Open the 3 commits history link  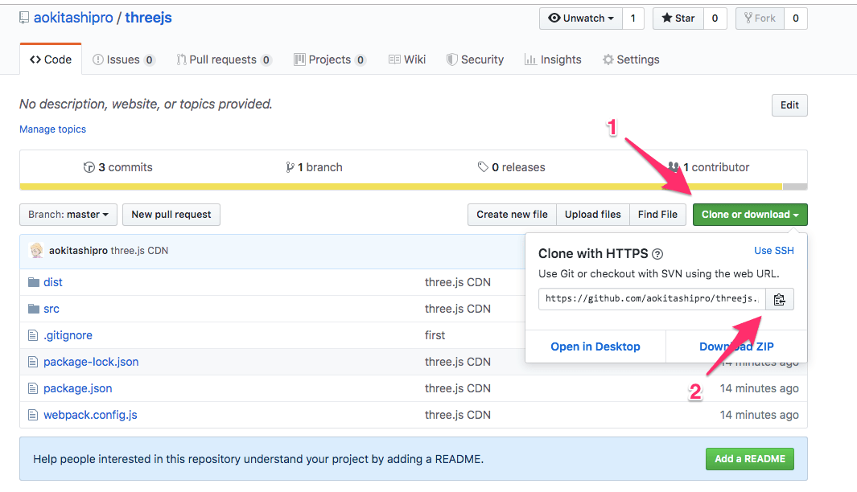click(118, 167)
